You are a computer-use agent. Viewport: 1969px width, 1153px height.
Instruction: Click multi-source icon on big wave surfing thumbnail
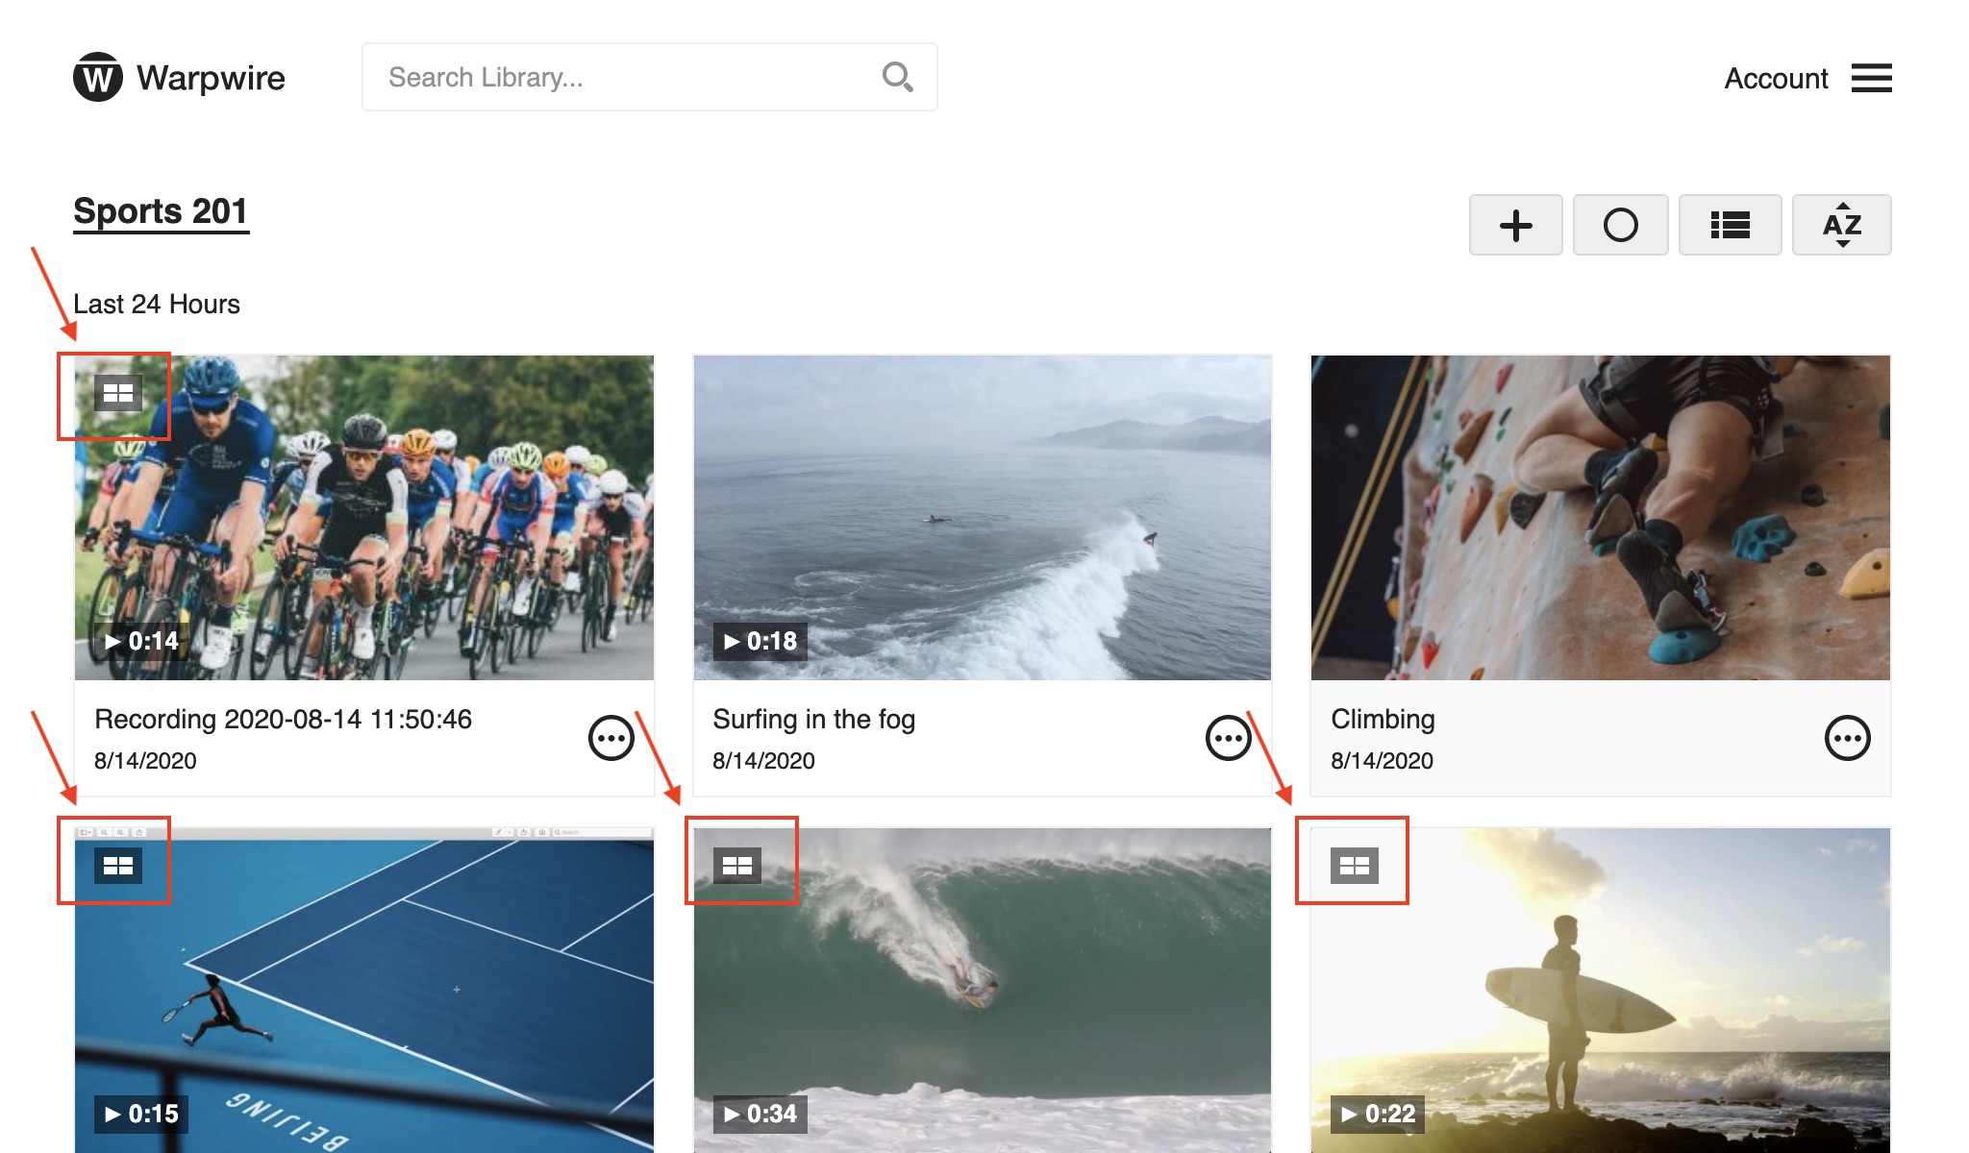737,866
